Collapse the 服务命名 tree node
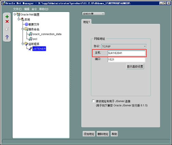The height and width of the screenshot is (145, 172). click(23, 29)
